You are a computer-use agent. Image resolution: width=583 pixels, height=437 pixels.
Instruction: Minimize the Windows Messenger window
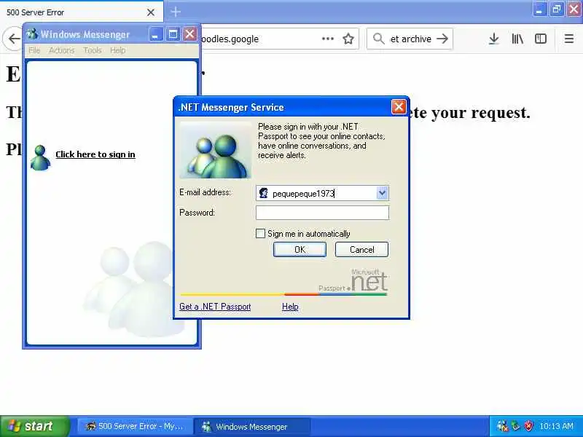coord(155,34)
